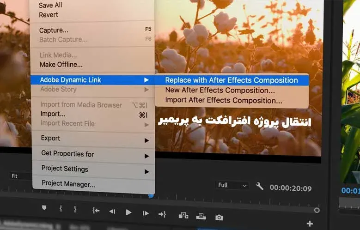Select the Make Offline... menu item
Screen dimensions: 360x230
[92, 65]
